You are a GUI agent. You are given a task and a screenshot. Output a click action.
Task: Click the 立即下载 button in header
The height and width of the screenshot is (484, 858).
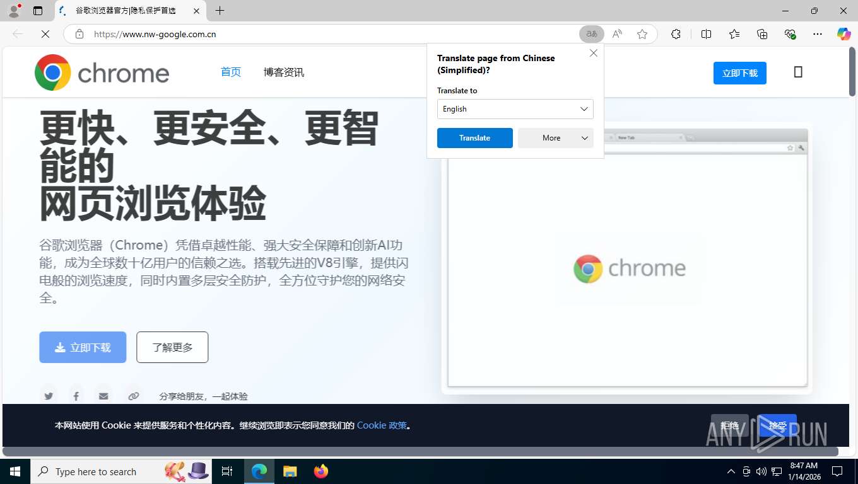740,73
